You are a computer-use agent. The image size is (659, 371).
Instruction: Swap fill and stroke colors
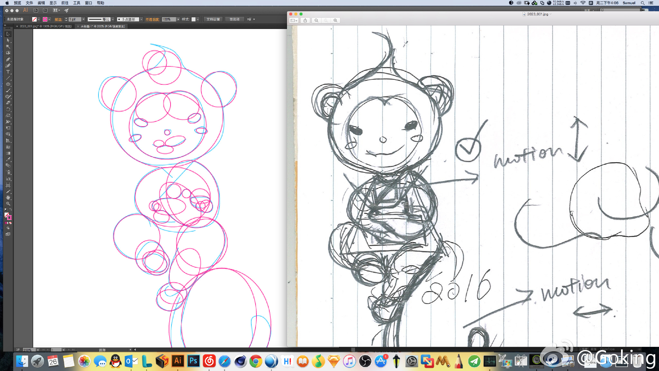point(11,210)
